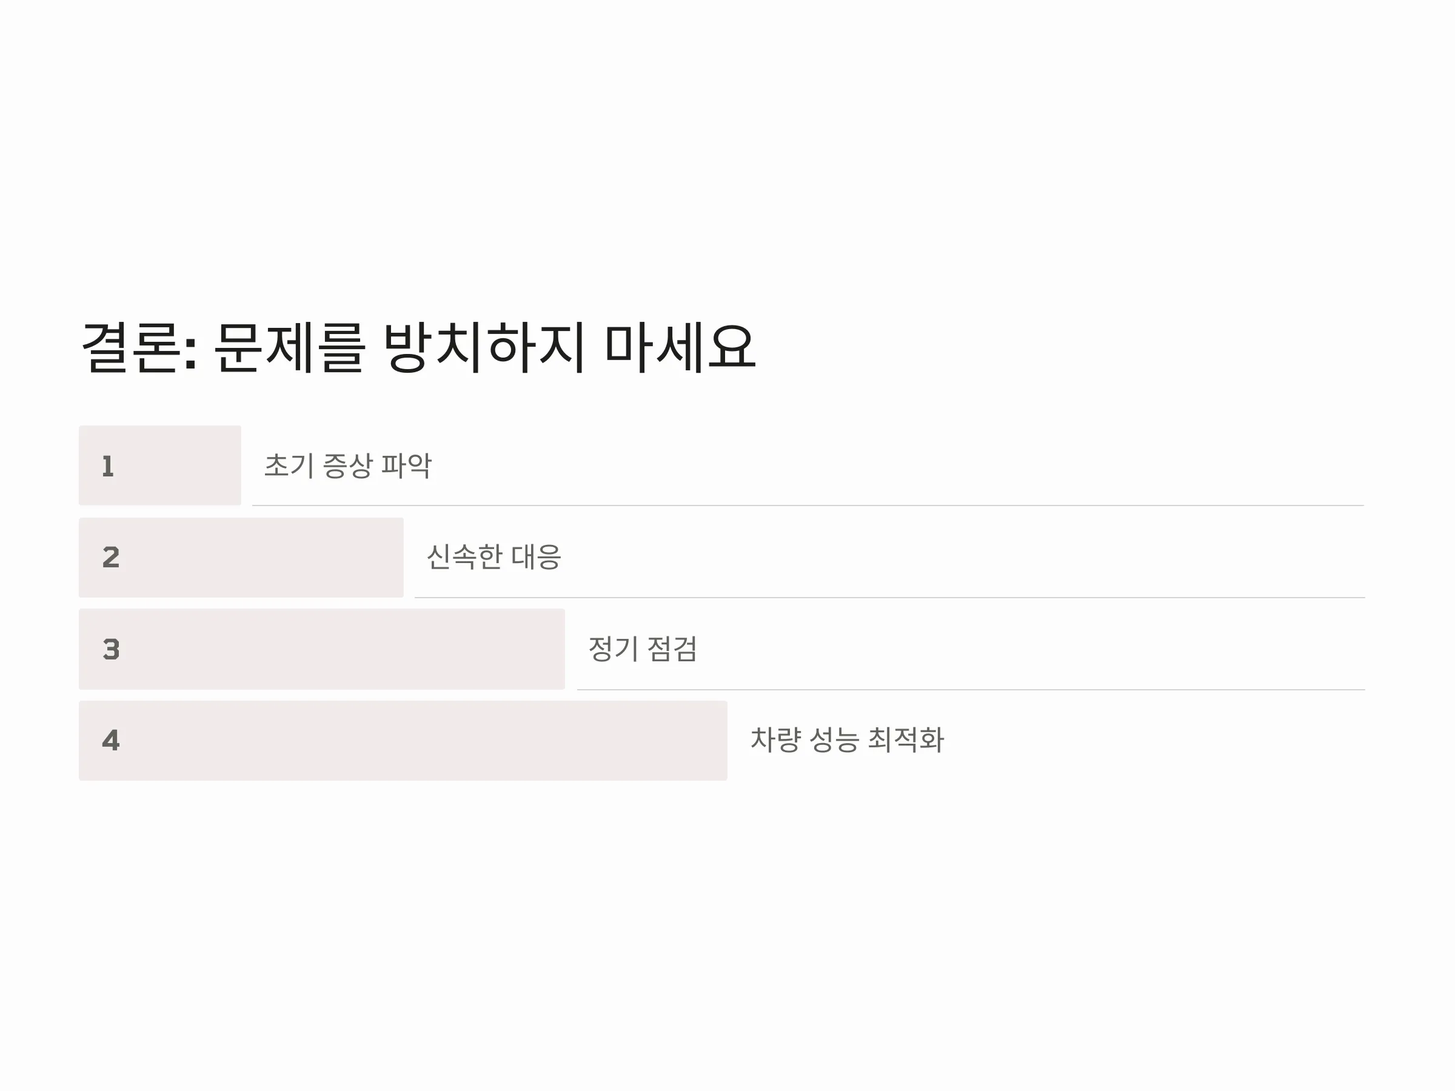Screen dimensions: 1455x1091
Task: Select the 차량 성능 최적화 text
Action: point(847,740)
